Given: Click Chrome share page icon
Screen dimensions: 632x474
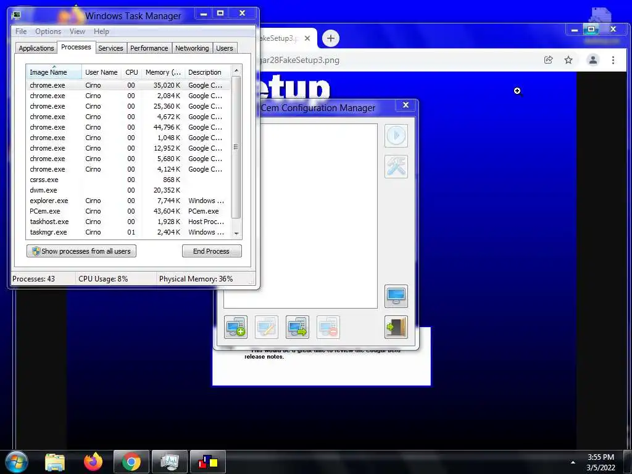Looking at the screenshot, I should 548,60.
